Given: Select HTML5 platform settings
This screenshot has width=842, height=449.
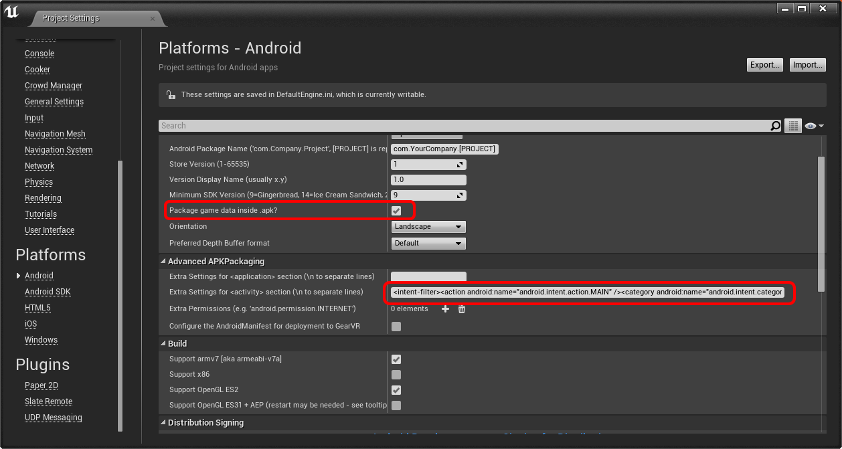Looking at the screenshot, I should 37,308.
